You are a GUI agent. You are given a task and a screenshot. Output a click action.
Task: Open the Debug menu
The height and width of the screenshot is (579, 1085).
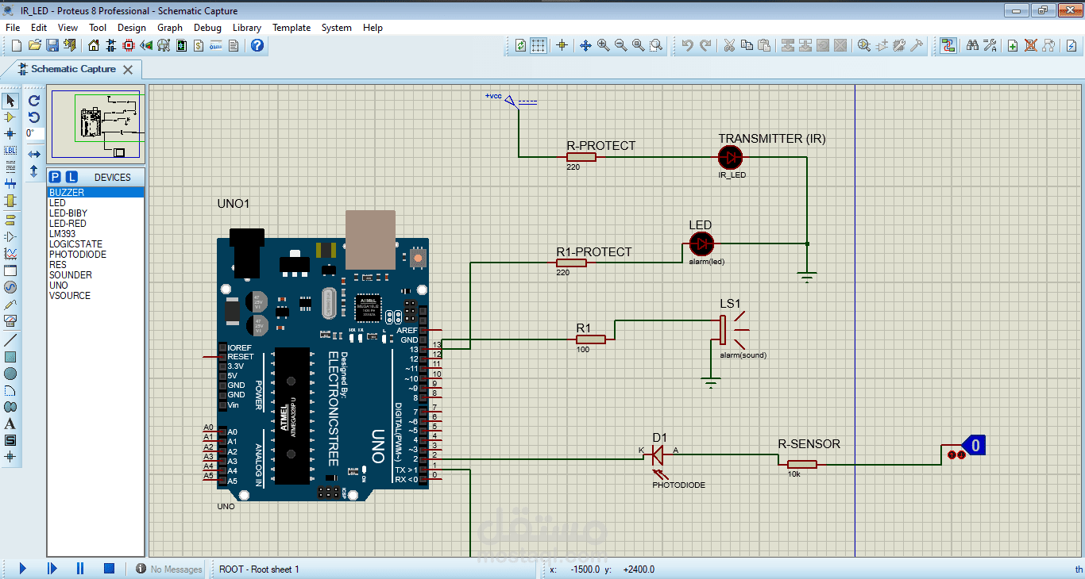point(208,27)
